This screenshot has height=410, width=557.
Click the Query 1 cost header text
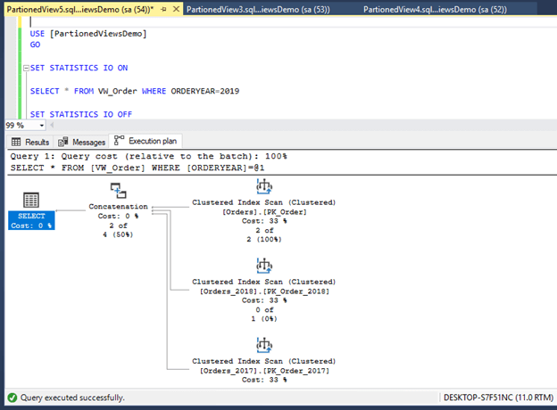pos(148,156)
